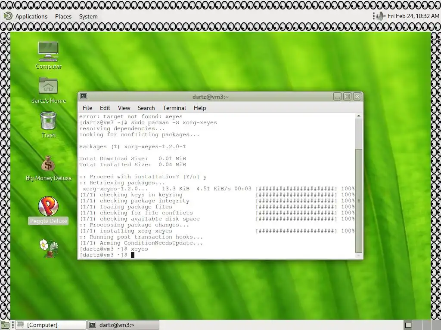Open the terminal Help menu
The width and height of the screenshot is (441, 330).
pos(200,108)
